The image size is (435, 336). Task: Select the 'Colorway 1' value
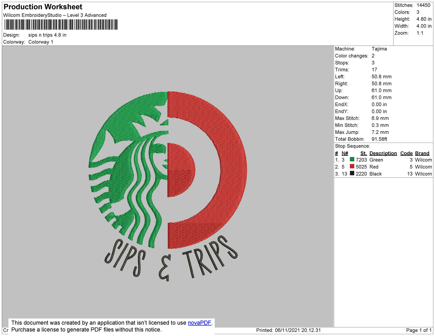[x=41, y=42]
